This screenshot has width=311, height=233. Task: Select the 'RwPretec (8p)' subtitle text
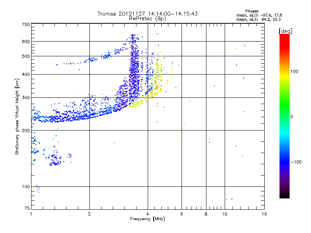point(147,19)
